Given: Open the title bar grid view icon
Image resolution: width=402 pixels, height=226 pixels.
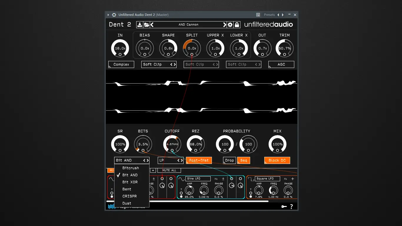Looking at the screenshot, I should tap(258, 15).
